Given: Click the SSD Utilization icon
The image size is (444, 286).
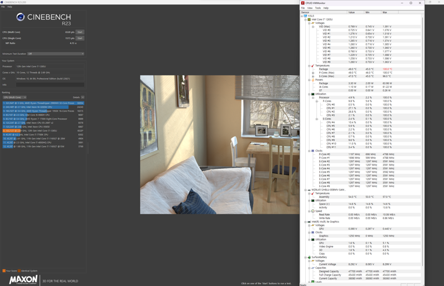Looking at the screenshot, I should click(x=313, y=200).
